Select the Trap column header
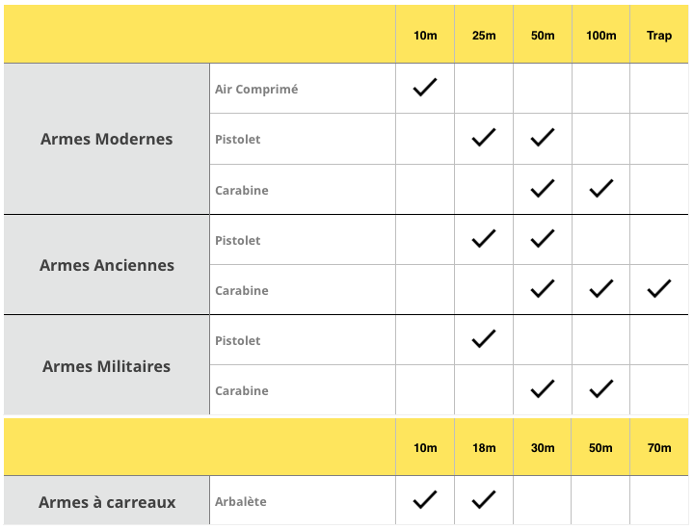 coord(659,36)
